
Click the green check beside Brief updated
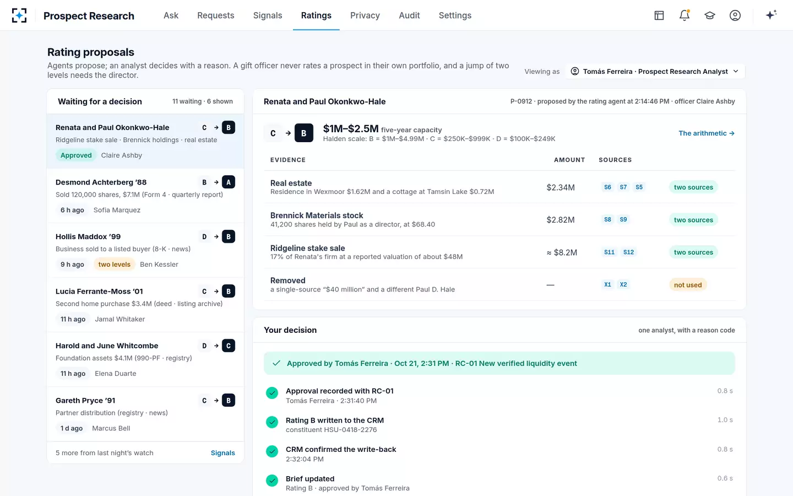pos(272,481)
